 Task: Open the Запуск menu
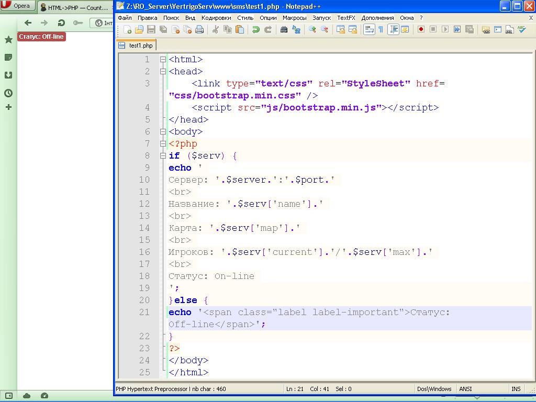click(322, 18)
